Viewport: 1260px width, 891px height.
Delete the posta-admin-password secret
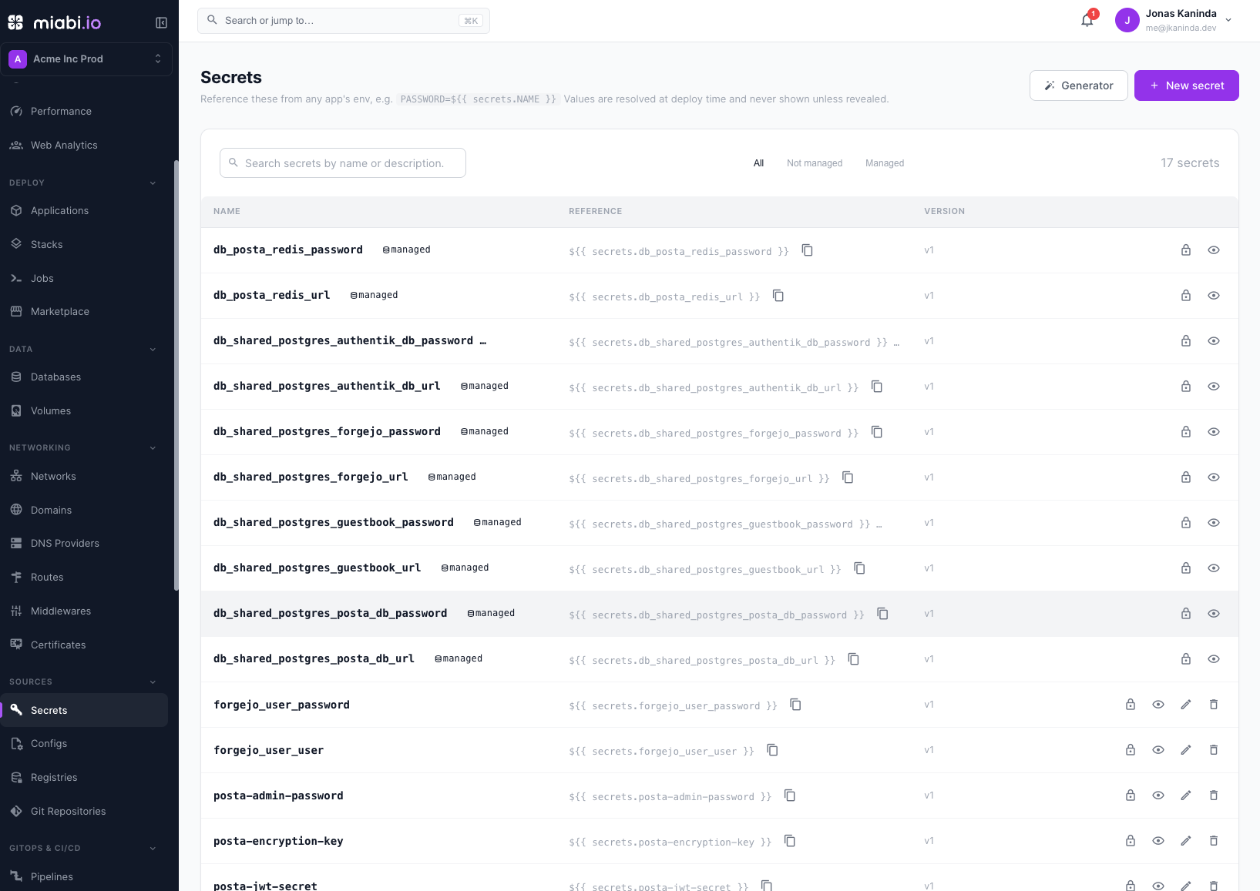pyautogui.click(x=1214, y=796)
